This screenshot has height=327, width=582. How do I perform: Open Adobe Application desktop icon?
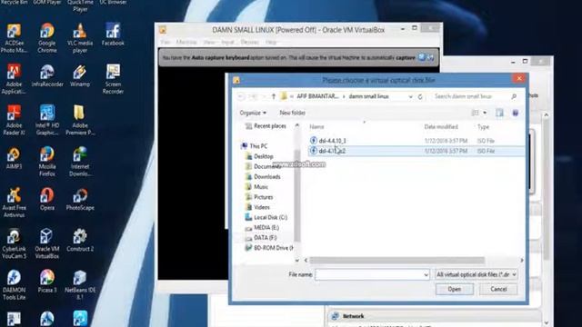coord(14,79)
